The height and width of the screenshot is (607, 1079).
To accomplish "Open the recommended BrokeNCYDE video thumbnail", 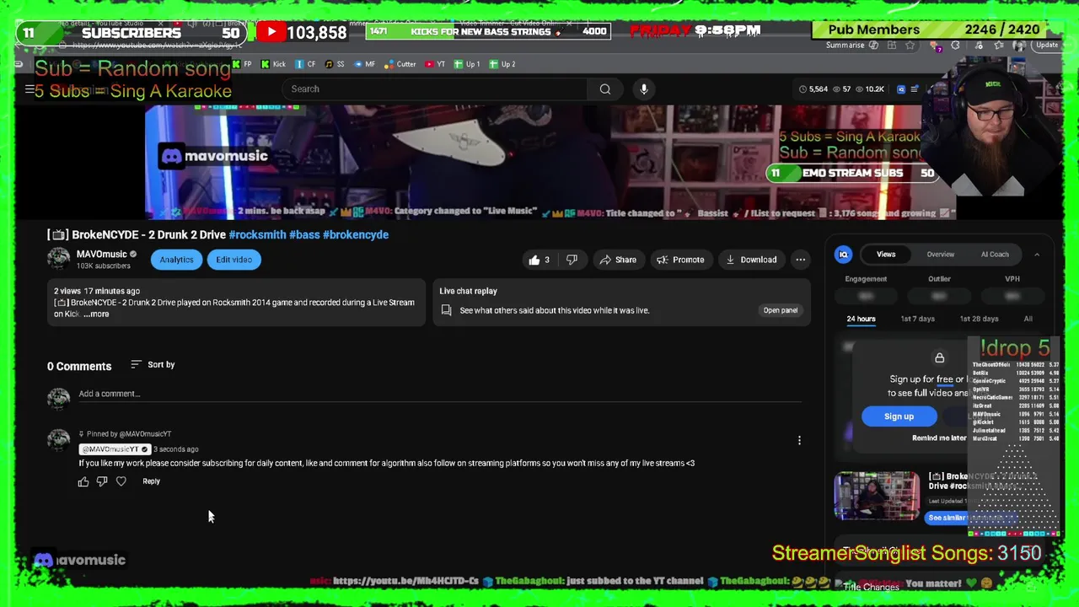I will (x=877, y=496).
